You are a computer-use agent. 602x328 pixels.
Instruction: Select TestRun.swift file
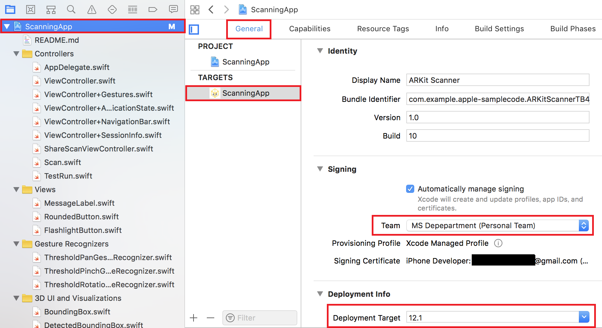(x=68, y=176)
